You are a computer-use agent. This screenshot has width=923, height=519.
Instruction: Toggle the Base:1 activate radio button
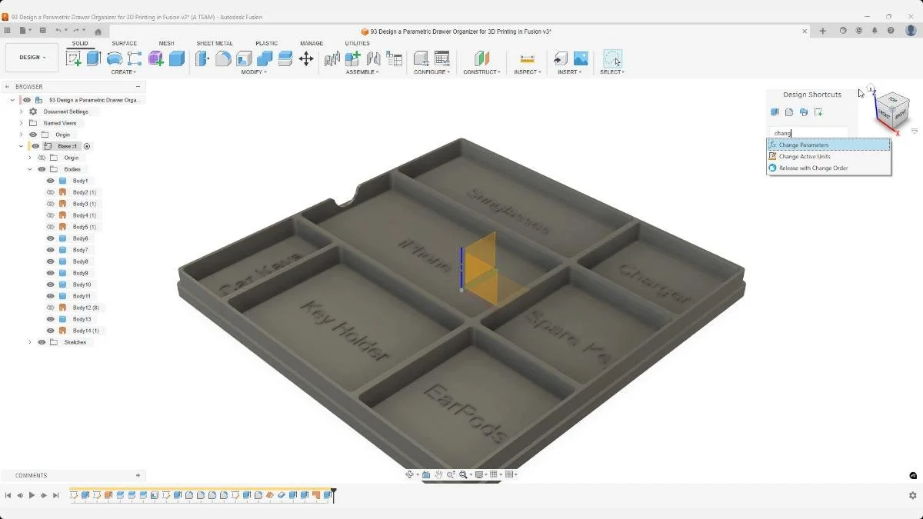click(x=87, y=146)
